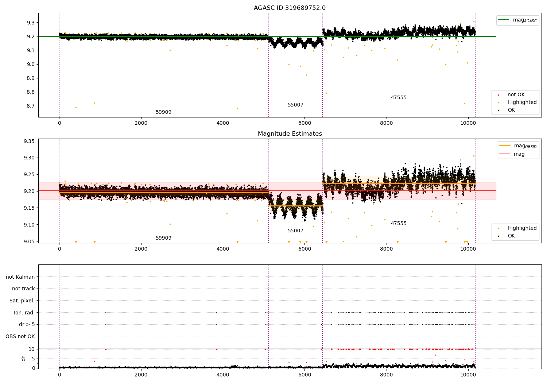Click annotation '47555' in Magnitude Estimates plot

point(399,224)
